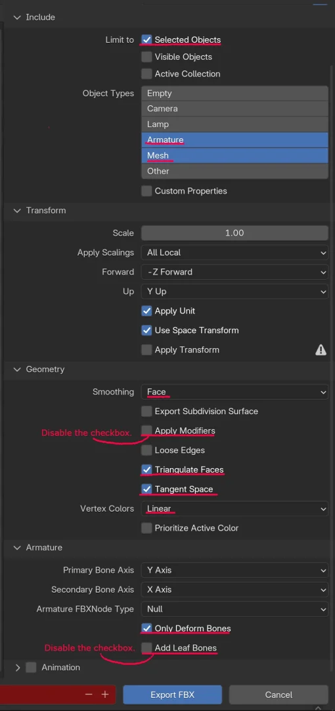The image size is (335, 711).
Task: Click the Export FBX button
Action: click(x=173, y=695)
